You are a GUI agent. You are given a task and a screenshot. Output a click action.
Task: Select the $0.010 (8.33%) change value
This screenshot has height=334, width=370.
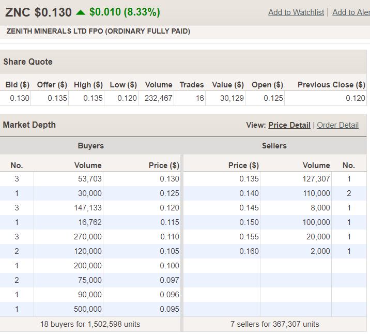[x=125, y=12]
